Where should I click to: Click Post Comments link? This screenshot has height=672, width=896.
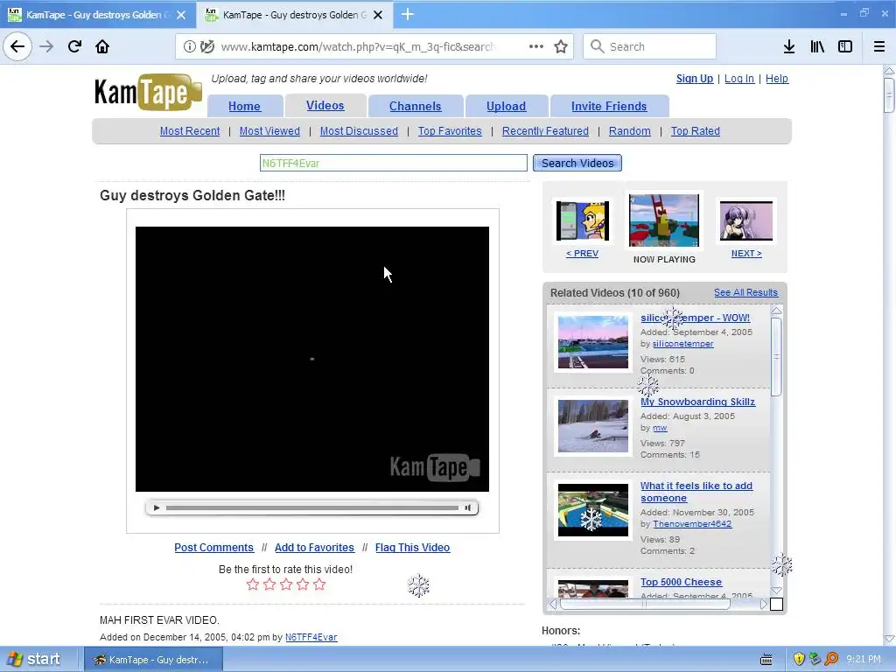click(x=213, y=548)
